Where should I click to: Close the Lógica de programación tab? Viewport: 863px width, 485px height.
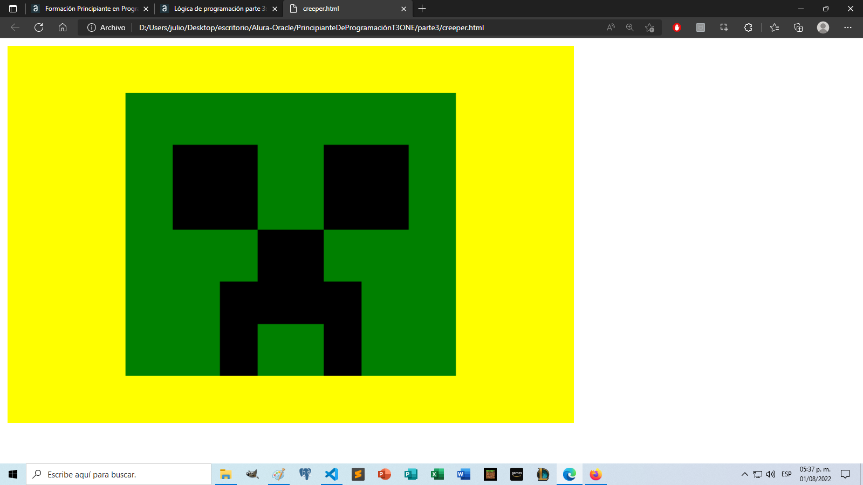275,9
